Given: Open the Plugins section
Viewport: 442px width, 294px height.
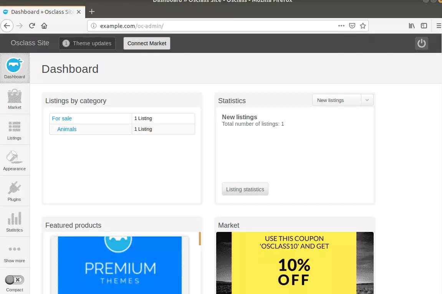Looking at the screenshot, I should (x=14, y=191).
